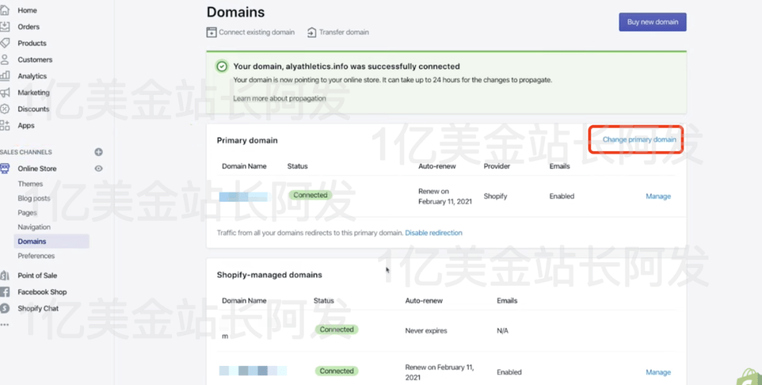The height and width of the screenshot is (385, 762).
Task: Click Transfer domain link
Action: coord(338,32)
